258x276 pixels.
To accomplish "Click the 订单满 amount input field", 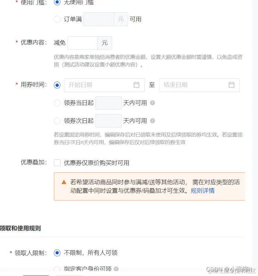I will tap(98, 19).
